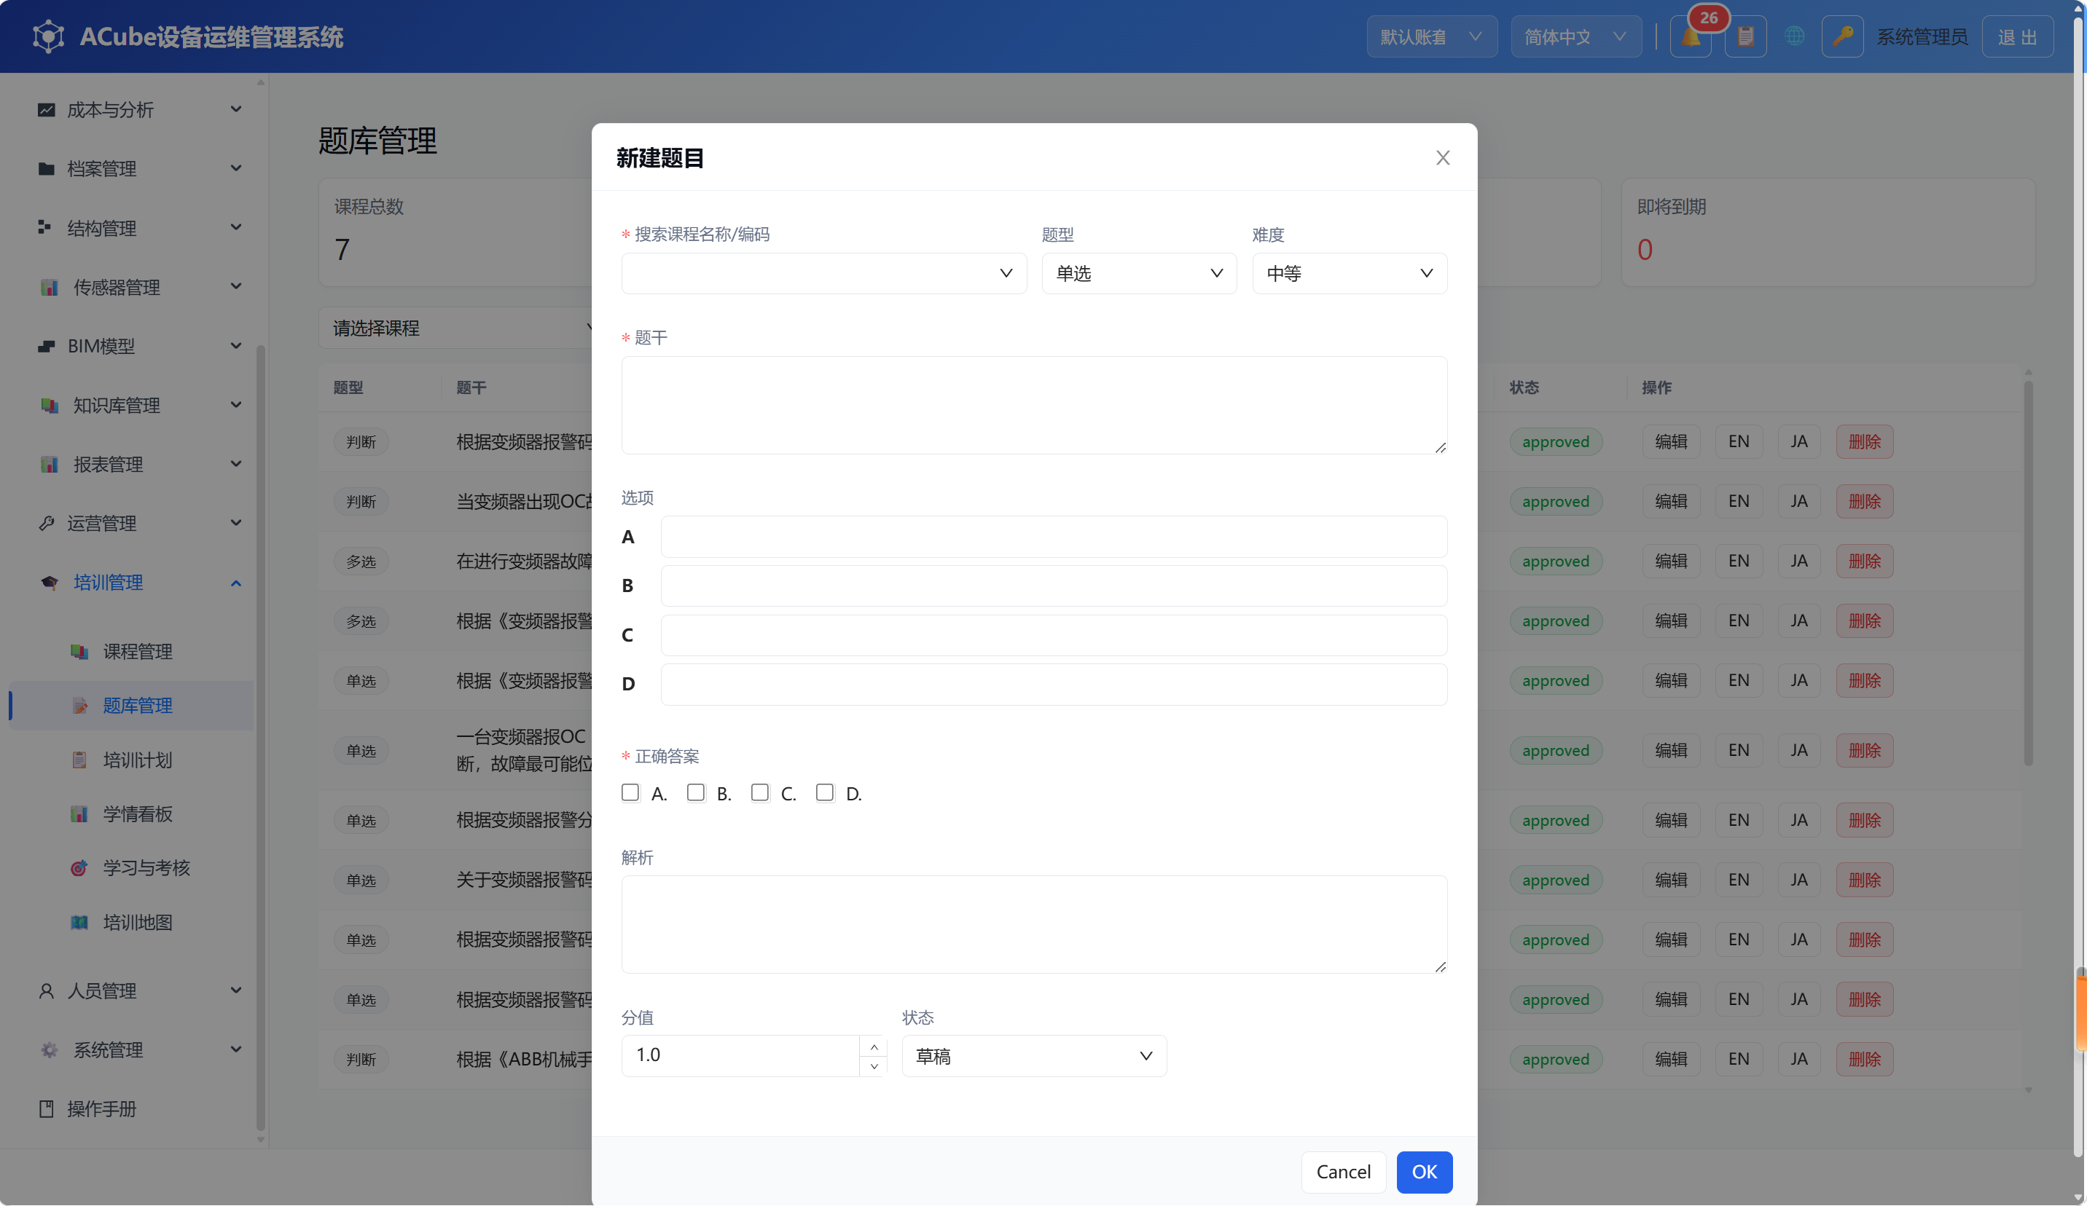This screenshot has height=1206, width=2087.
Task: Click the notification bell icon
Action: pyautogui.click(x=1691, y=37)
